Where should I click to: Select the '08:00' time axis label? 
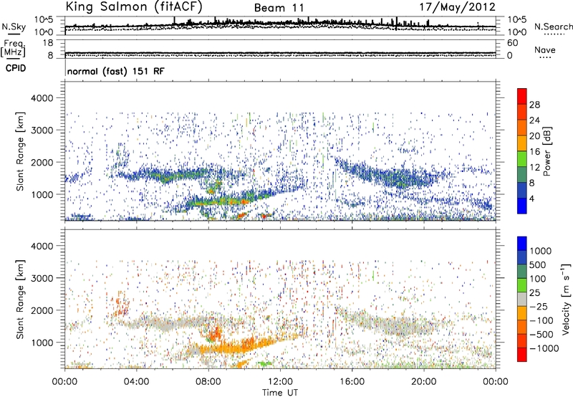(208, 382)
